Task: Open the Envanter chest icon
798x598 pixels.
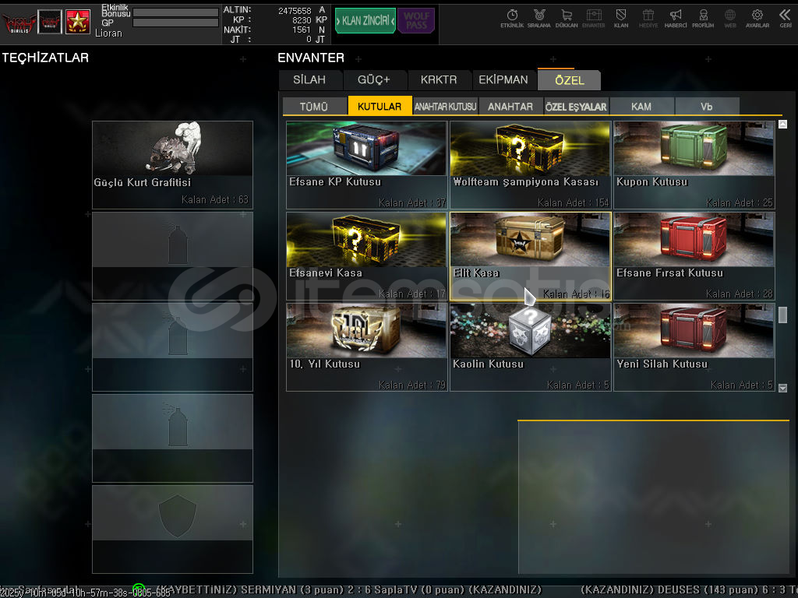Action: pyautogui.click(x=593, y=18)
